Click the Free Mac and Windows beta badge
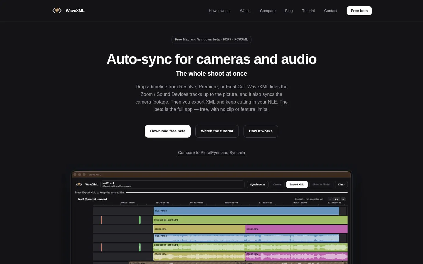The width and height of the screenshot is (423, 264). [x=211, y=39]
